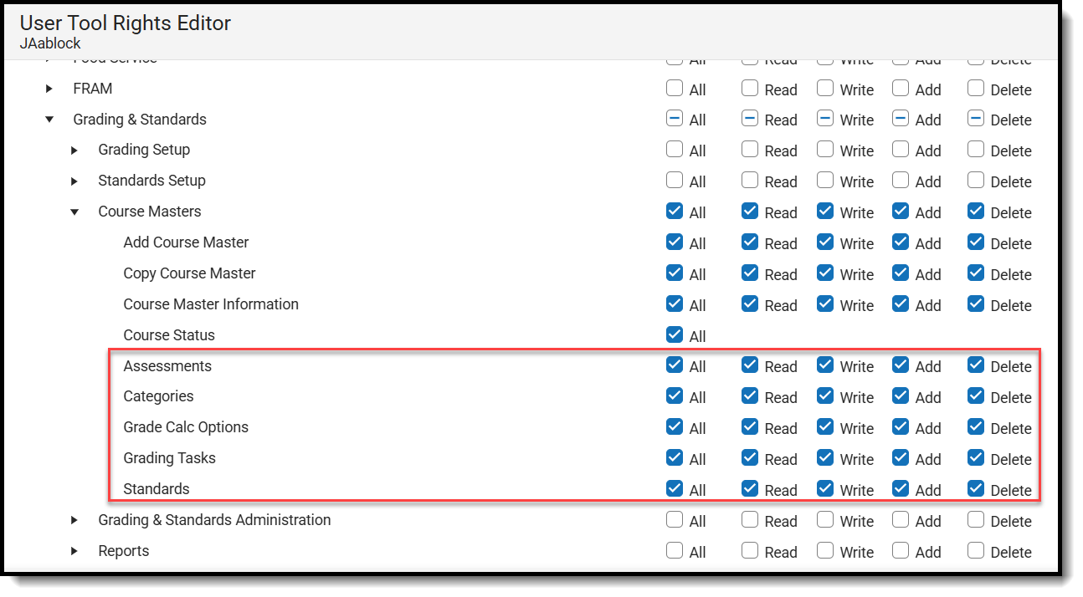Image resolution: width=1083 pixels, height=597 pixels.
Task: Toggle the All checkbox for Course Status
Action: [x=675, y=334]
